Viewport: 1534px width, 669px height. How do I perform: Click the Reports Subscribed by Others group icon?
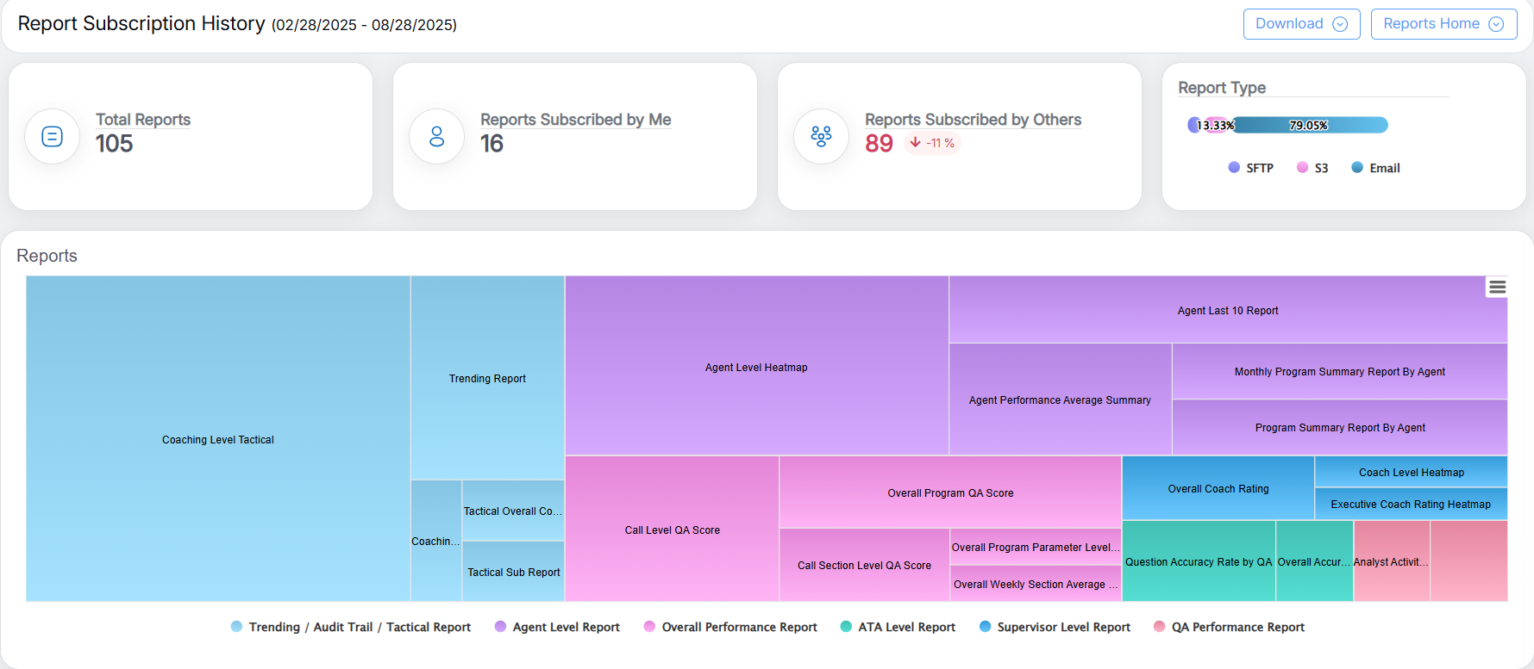click(x=821, y=136)
